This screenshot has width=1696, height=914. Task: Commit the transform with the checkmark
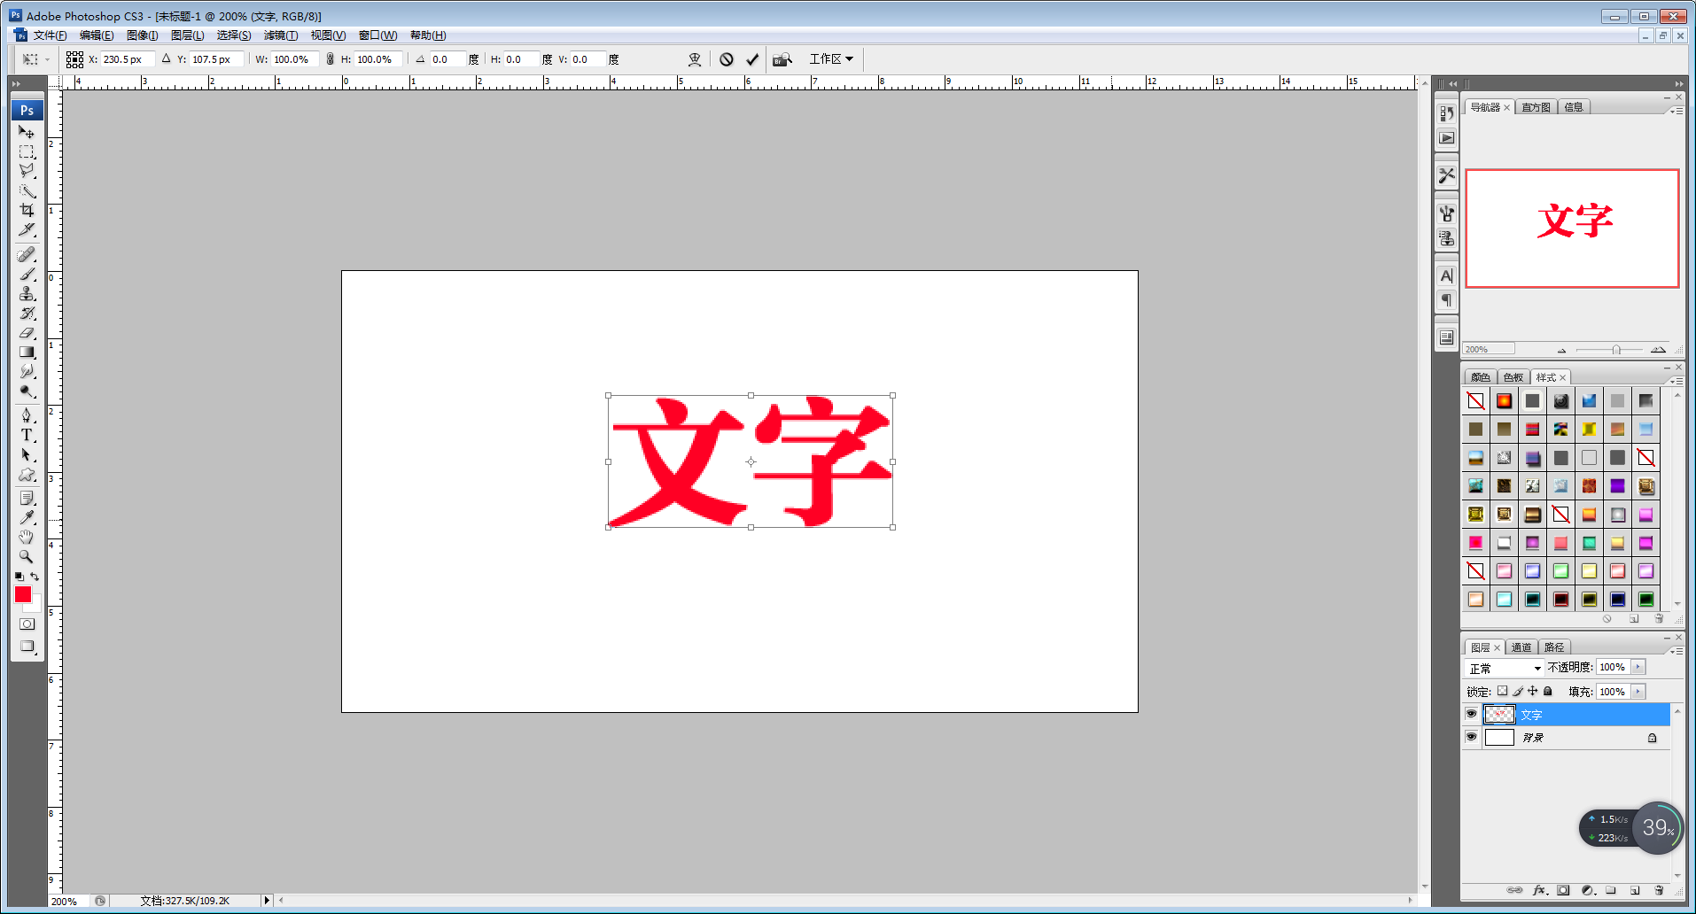pyautogui.click(x=752, y=59)
